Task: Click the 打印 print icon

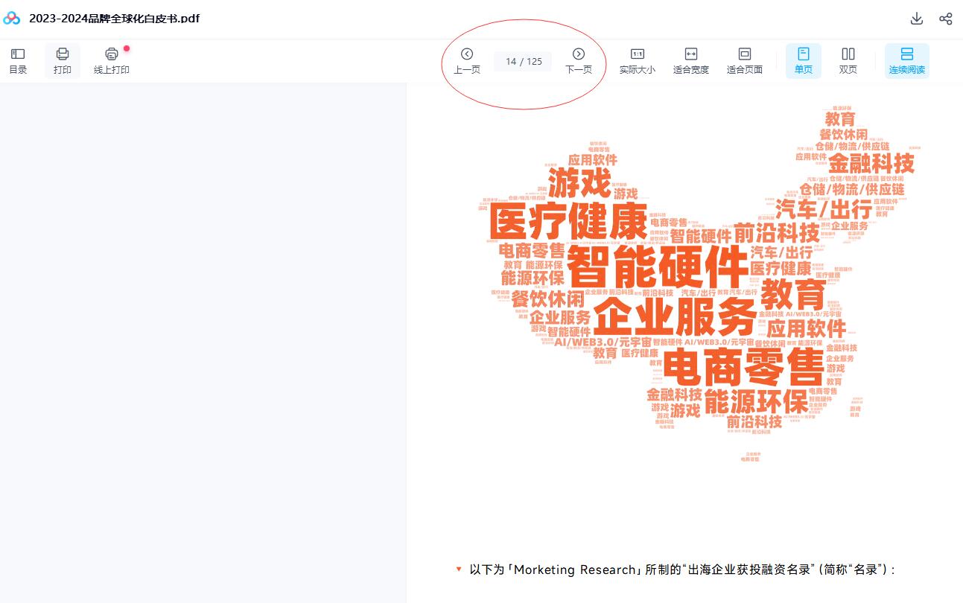Action: coord(63,60)
